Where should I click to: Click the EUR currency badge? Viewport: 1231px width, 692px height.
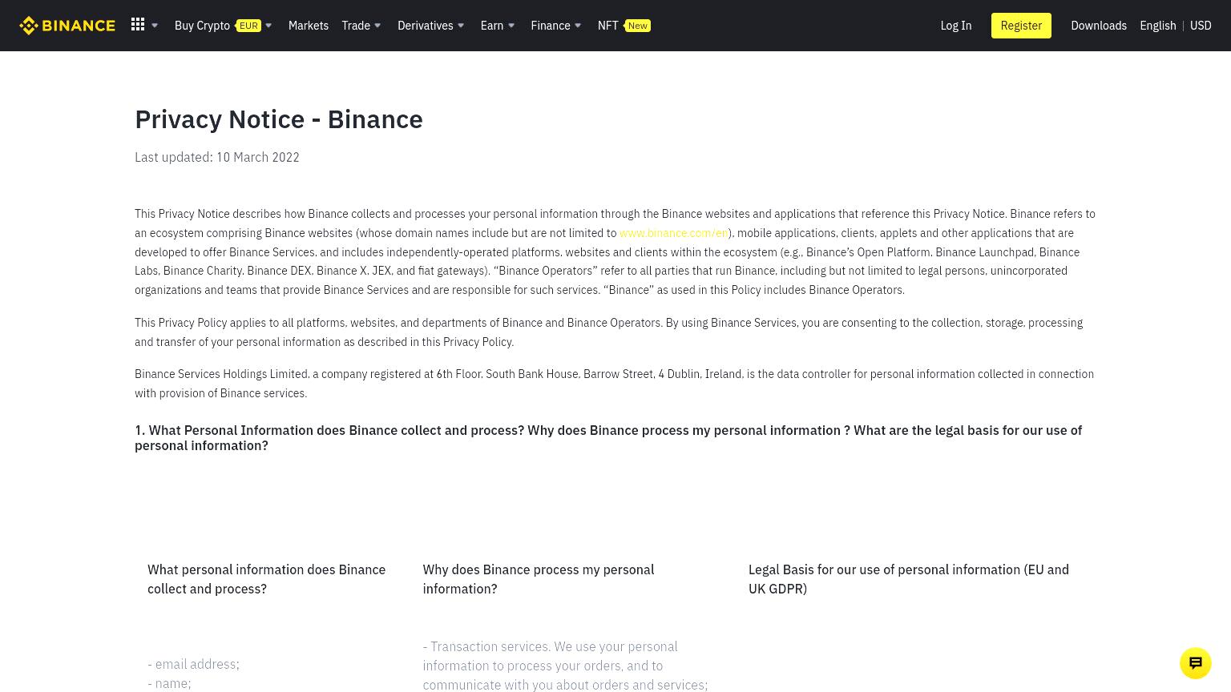248,26
